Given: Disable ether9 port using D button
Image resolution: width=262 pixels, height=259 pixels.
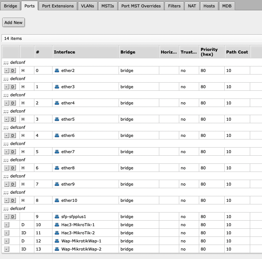Looking at the screenshot, I should [x=13, y=184].
